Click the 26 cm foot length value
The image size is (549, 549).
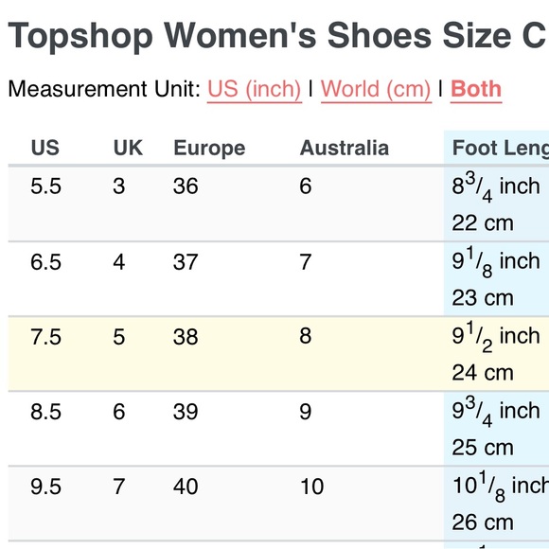[x=483, y=522]
